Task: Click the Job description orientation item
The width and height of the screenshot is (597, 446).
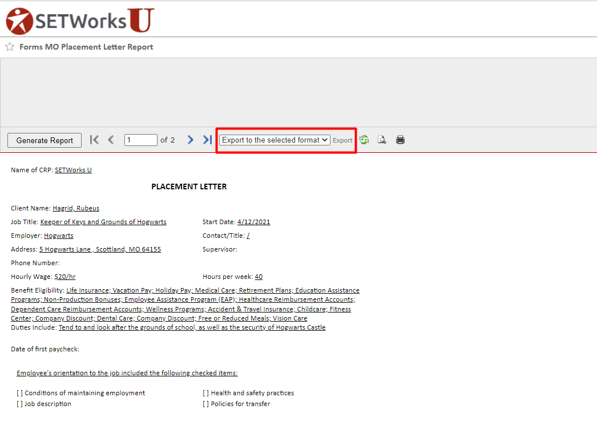Action: 44,404
